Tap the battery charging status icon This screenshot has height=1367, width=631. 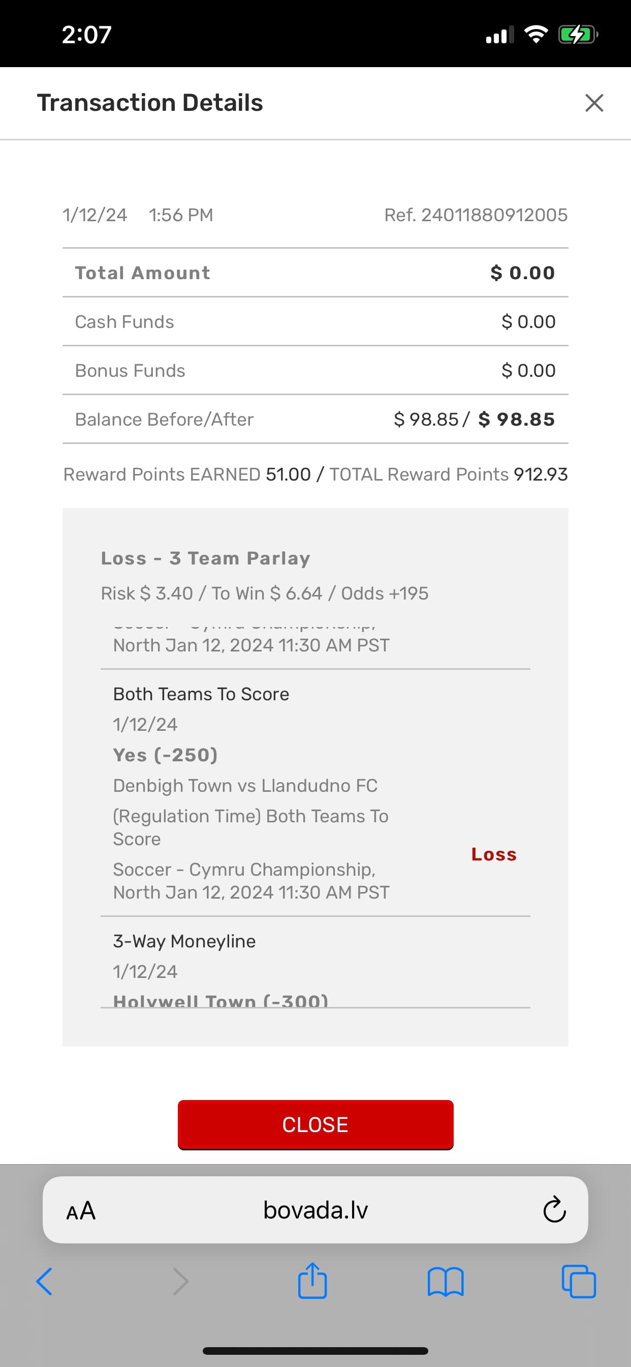tap(578, 35)
